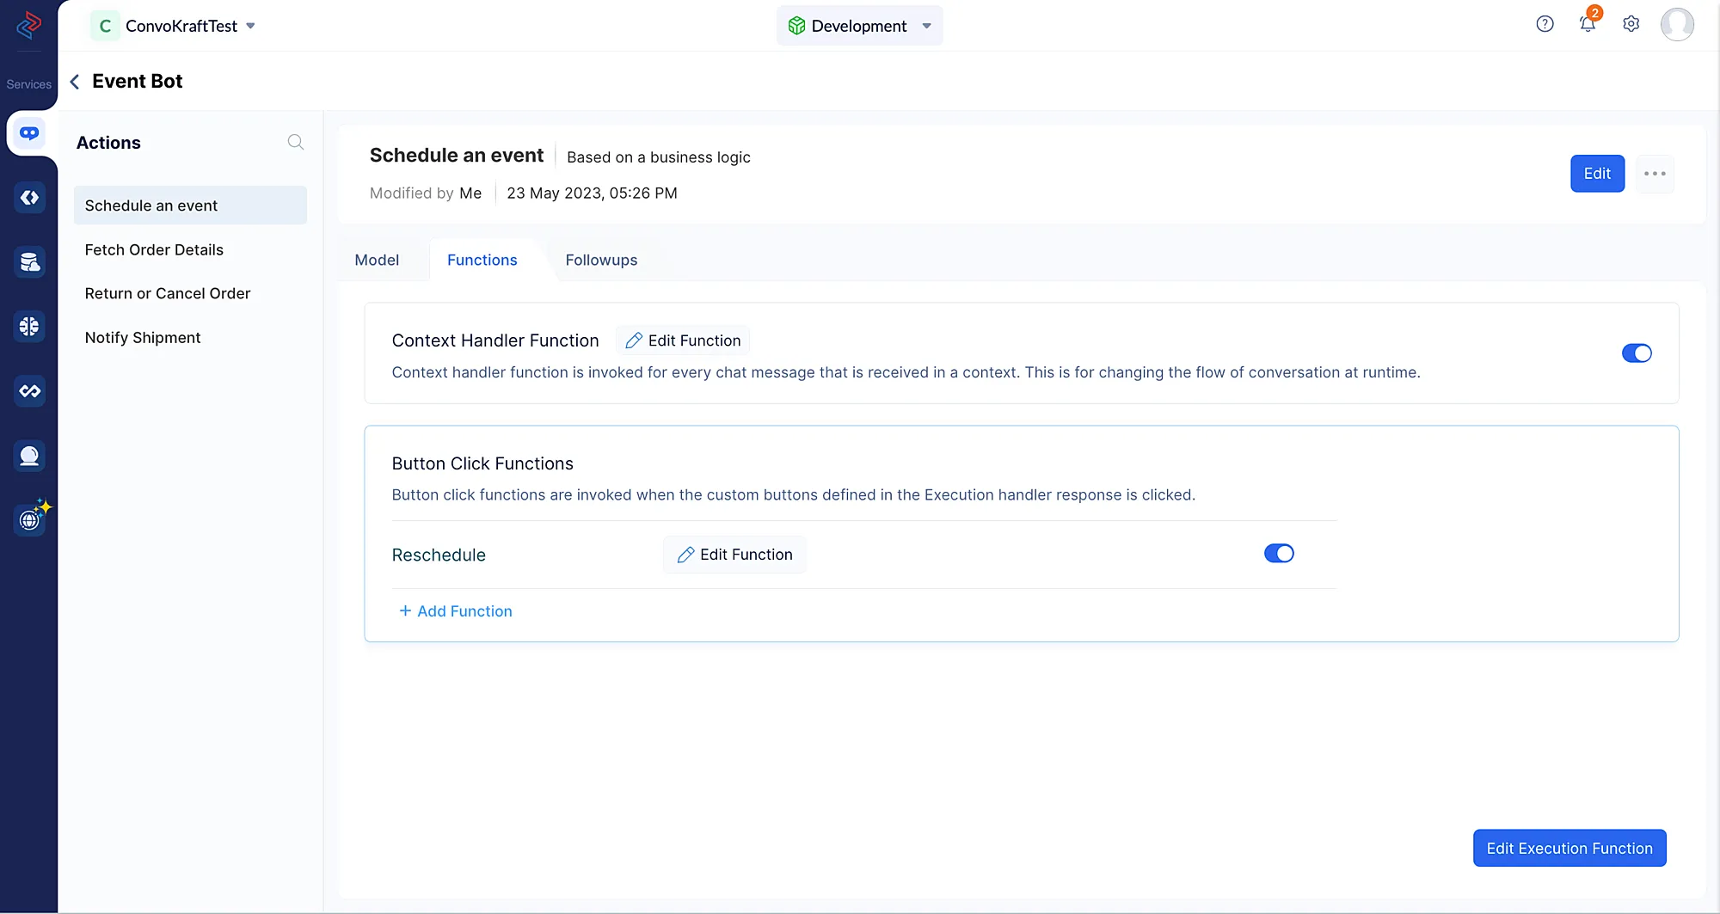This screenshot has width=1720, height=914.
Task: Select Fetch Order Details action
Action: click(154, 249)
